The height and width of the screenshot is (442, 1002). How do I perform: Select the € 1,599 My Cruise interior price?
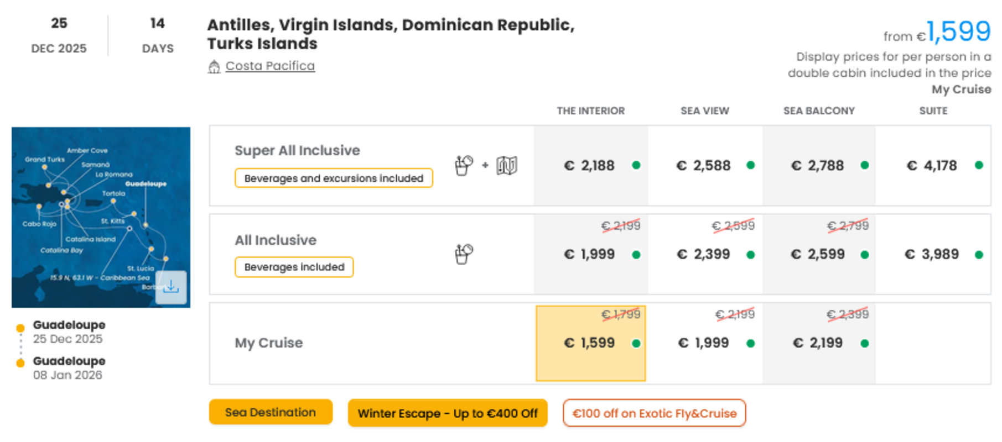coord(591,343)
